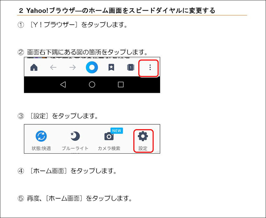266x218 pixels.
Task: Toggle the ブルーライト moon icon
Action: 75,136
